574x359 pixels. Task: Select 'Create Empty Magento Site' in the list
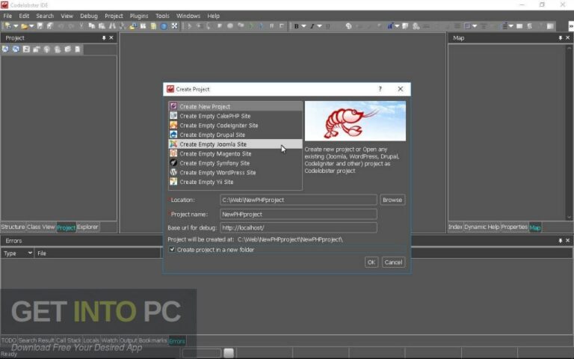click(x=235, y=154)
